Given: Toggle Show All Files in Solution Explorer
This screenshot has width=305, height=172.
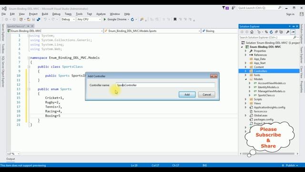Looking at the screenshot, I should tap(281, 32).
